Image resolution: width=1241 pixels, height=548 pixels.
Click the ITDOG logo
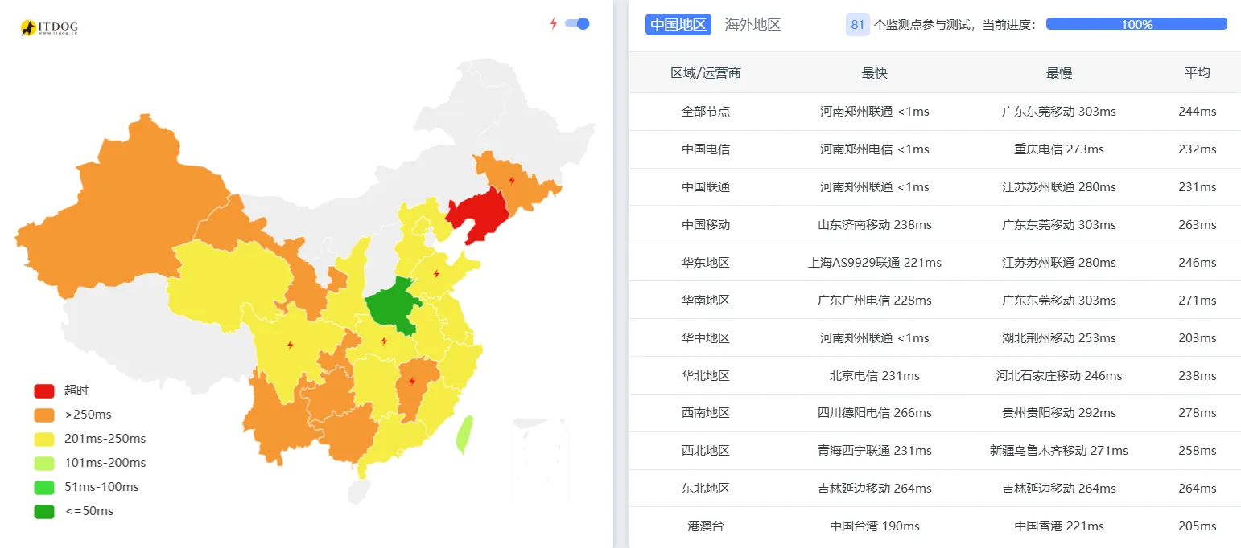click(49, 28)
